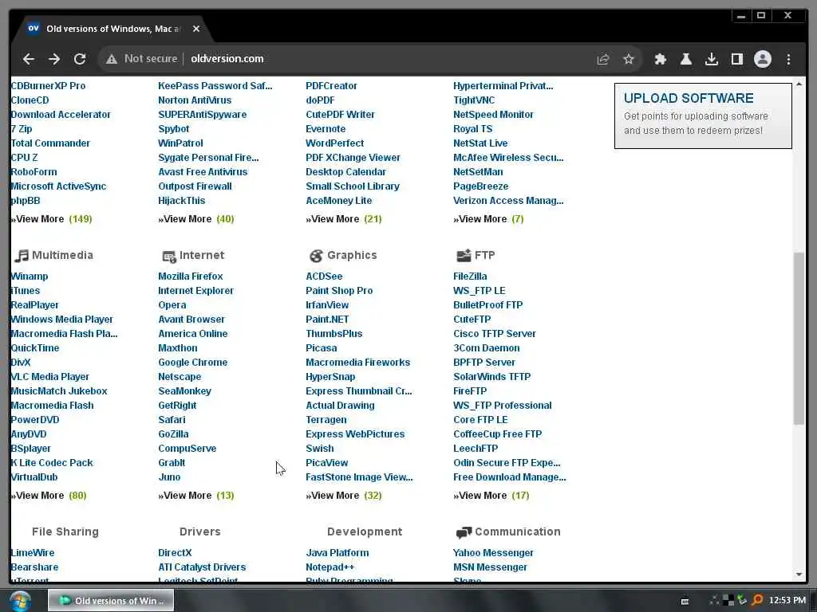
Task: Reload the oldversion.com page
Action: 80,59
